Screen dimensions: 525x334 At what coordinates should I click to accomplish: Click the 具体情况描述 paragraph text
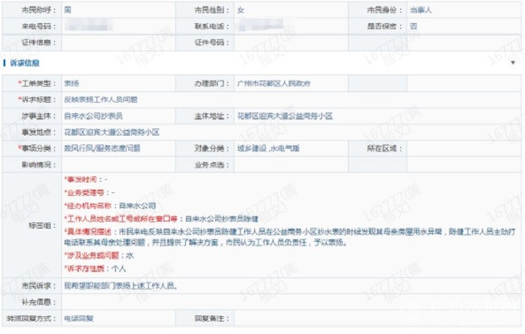290,237
